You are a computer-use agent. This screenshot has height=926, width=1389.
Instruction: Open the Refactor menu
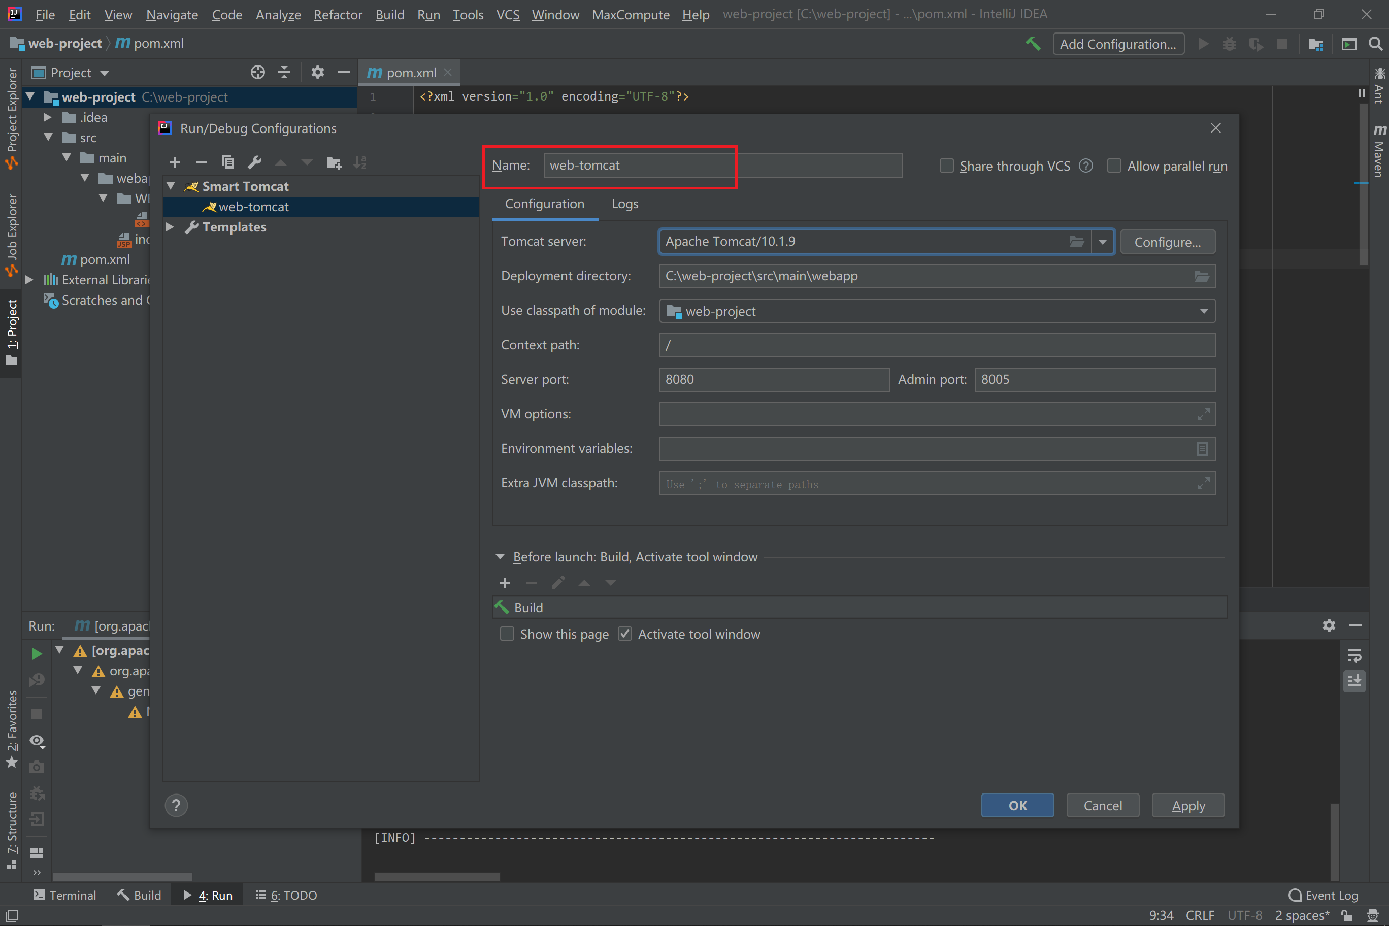(x=337, y=15)
